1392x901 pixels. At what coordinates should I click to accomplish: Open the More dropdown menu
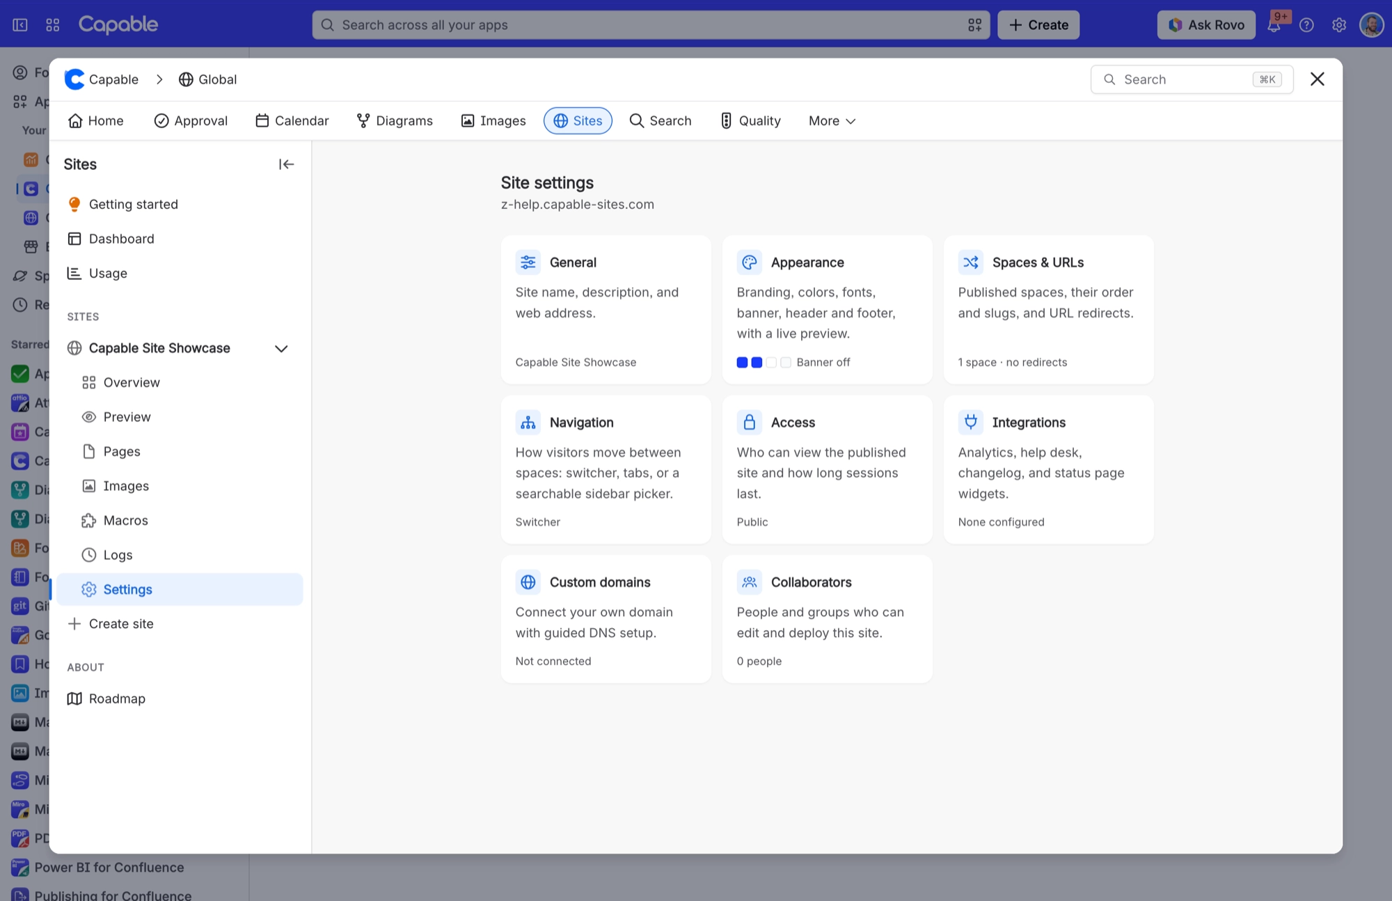tap(832, 121)
